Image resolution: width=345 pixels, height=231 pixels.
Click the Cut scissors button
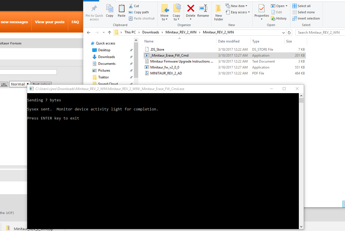(x=134, y=6)
